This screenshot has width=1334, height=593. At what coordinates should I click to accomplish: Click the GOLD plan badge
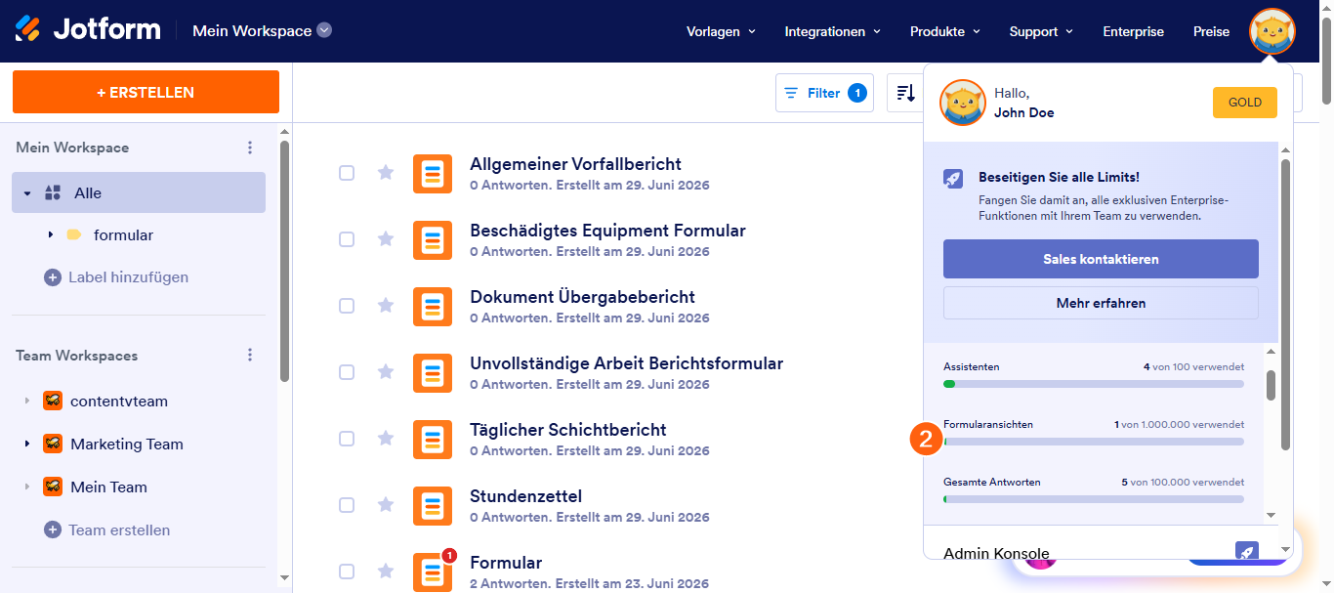point(1245,102)
